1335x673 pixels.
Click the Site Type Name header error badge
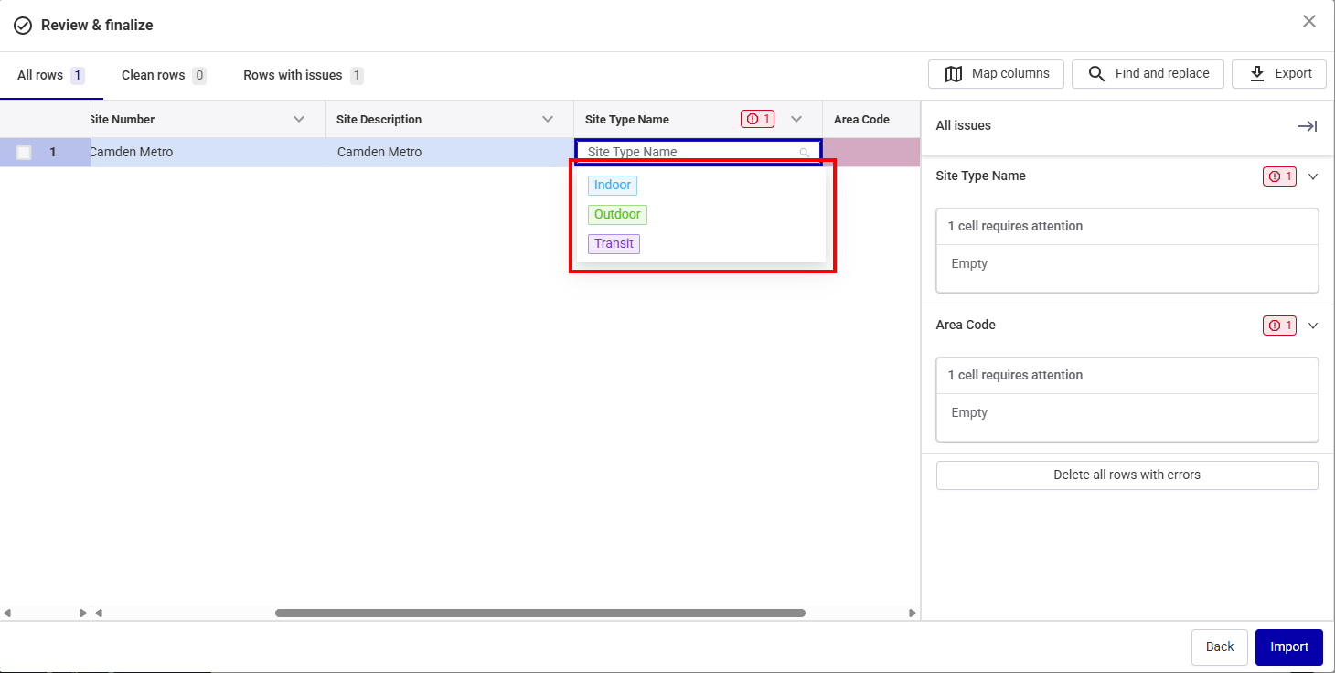[x=758, y=119]
